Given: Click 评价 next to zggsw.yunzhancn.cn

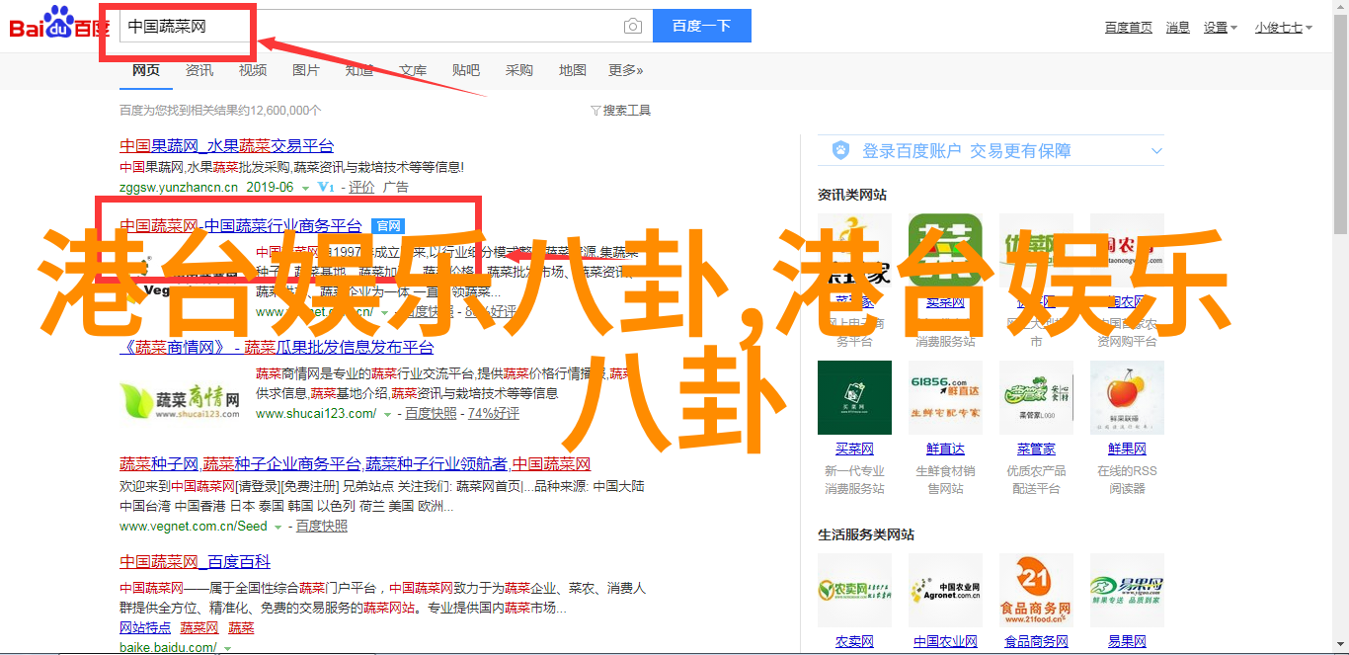Looking at the screenshot, I should 361,188.
